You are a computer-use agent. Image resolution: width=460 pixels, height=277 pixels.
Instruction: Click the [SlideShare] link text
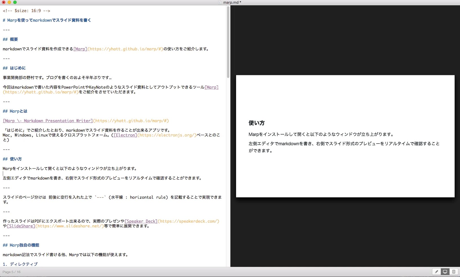[21, 226]
